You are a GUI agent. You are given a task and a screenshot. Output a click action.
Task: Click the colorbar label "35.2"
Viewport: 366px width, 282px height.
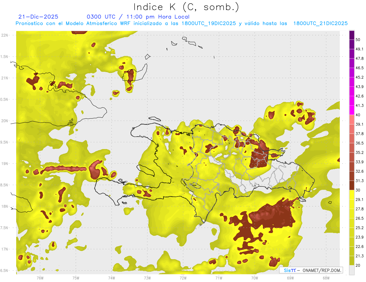(x=360, y=152)
